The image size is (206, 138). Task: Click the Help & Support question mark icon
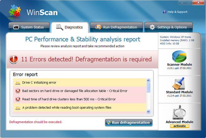(x=164, y=12)
